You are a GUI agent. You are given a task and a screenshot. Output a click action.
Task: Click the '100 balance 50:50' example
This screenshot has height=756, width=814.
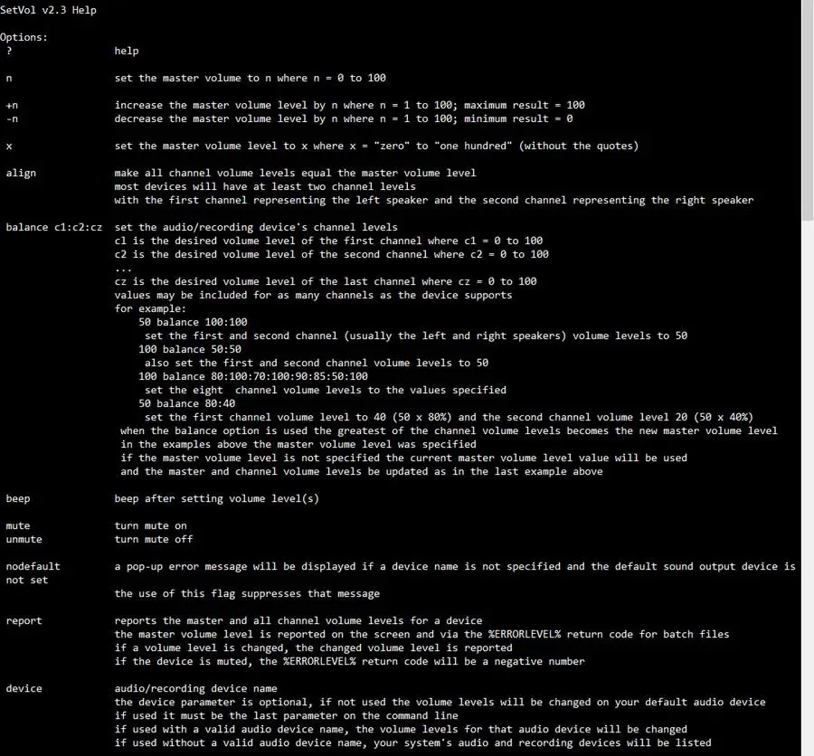point(190,349)
